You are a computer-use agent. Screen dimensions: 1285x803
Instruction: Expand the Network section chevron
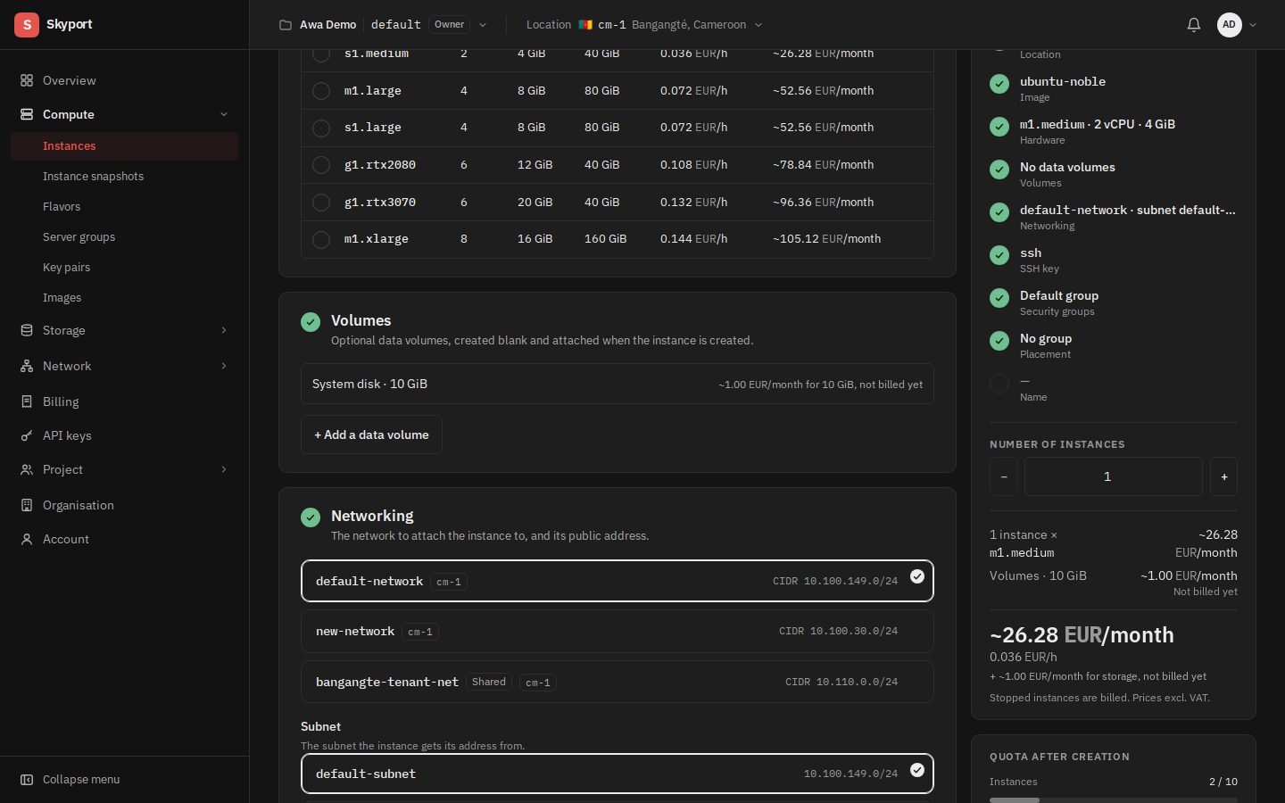pyautogui.click(x=224, y=366)
